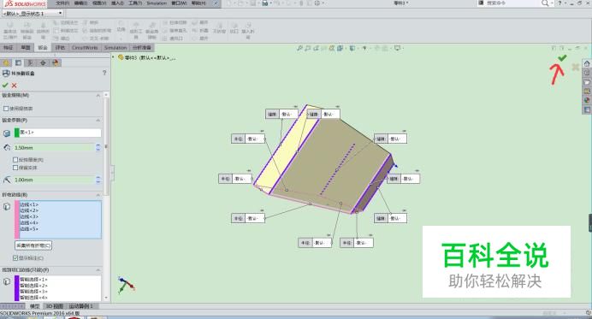This screenshot has height=319, width=592.
Task: Collapse the bend edges section chevron
Action: (98, 195)
